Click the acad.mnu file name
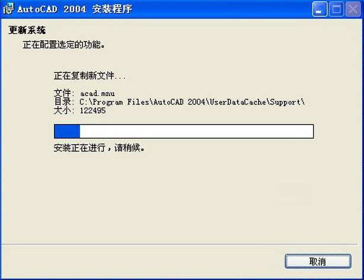Image resolution: width=364 pixels, height=280 pixels. [97, 93]
